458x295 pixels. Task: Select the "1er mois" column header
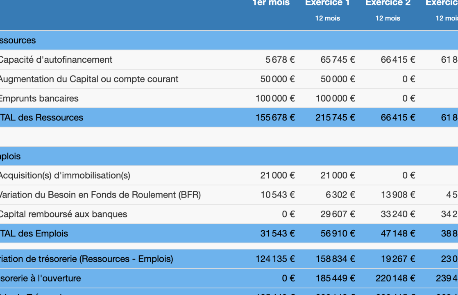pos(272,3)
